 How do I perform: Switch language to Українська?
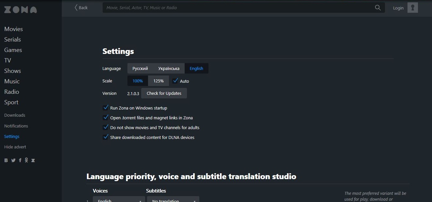[x=169, y=68]
